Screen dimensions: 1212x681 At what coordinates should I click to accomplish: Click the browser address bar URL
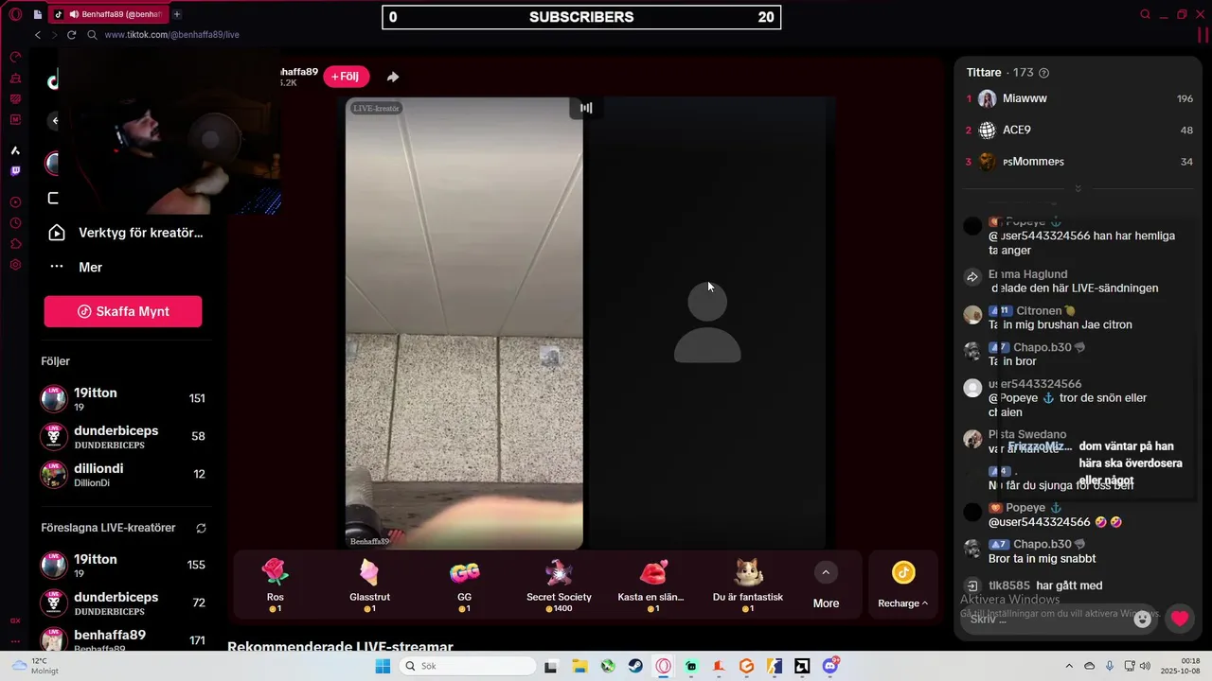pos(171,34)
